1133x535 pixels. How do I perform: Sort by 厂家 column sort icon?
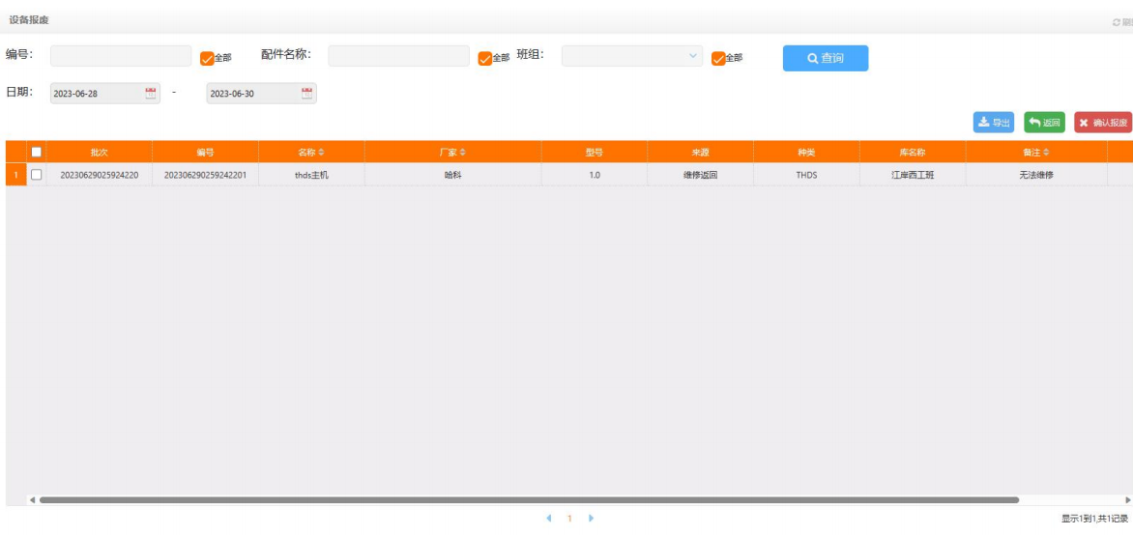463,153
